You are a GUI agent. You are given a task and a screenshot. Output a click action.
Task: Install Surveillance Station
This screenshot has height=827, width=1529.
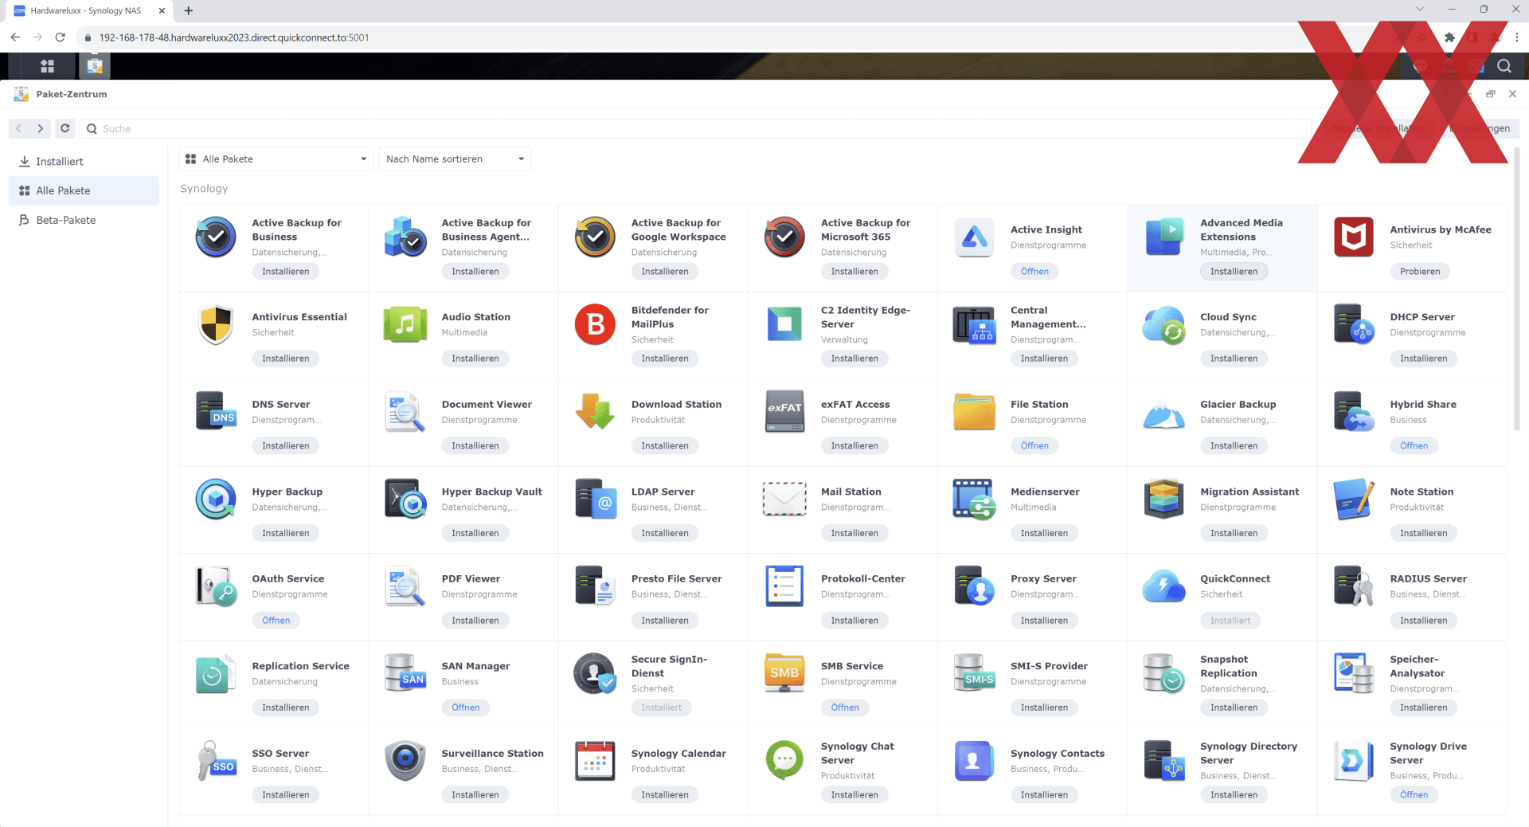pyautogui.click(x=475, y=795)
